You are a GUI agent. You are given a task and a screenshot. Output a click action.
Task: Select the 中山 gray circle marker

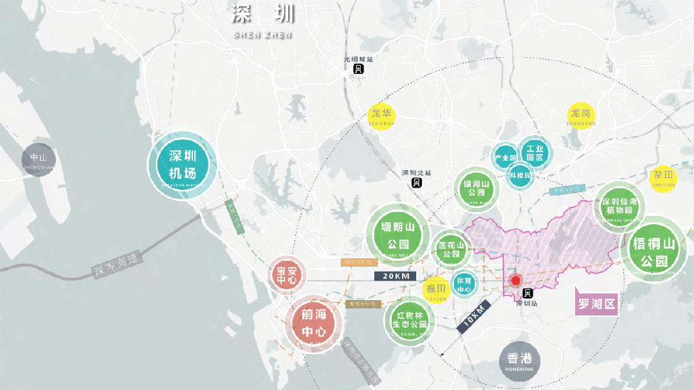(x=39, y=160)
